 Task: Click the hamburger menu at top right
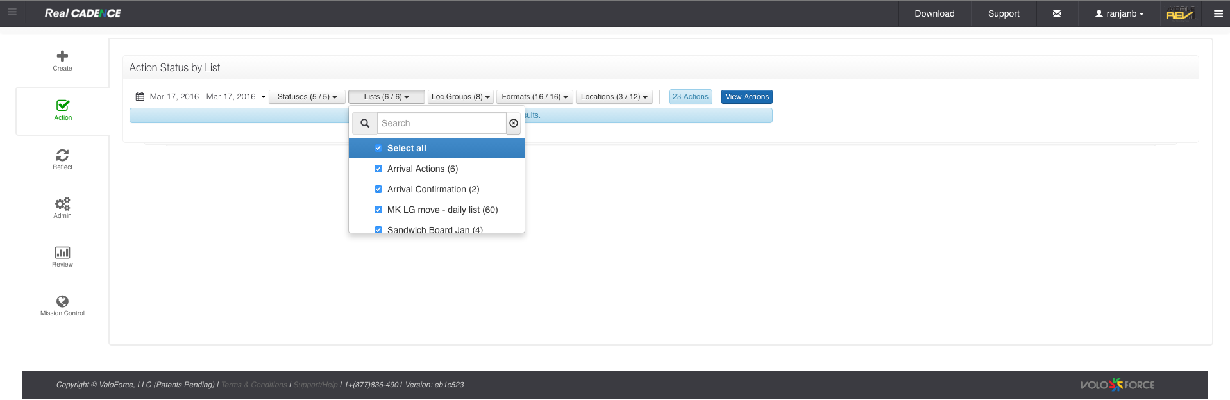coord(1218,13)
